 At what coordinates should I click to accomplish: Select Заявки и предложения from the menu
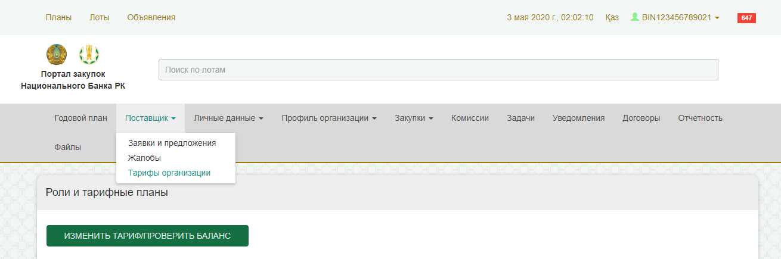tap(172, 143)
